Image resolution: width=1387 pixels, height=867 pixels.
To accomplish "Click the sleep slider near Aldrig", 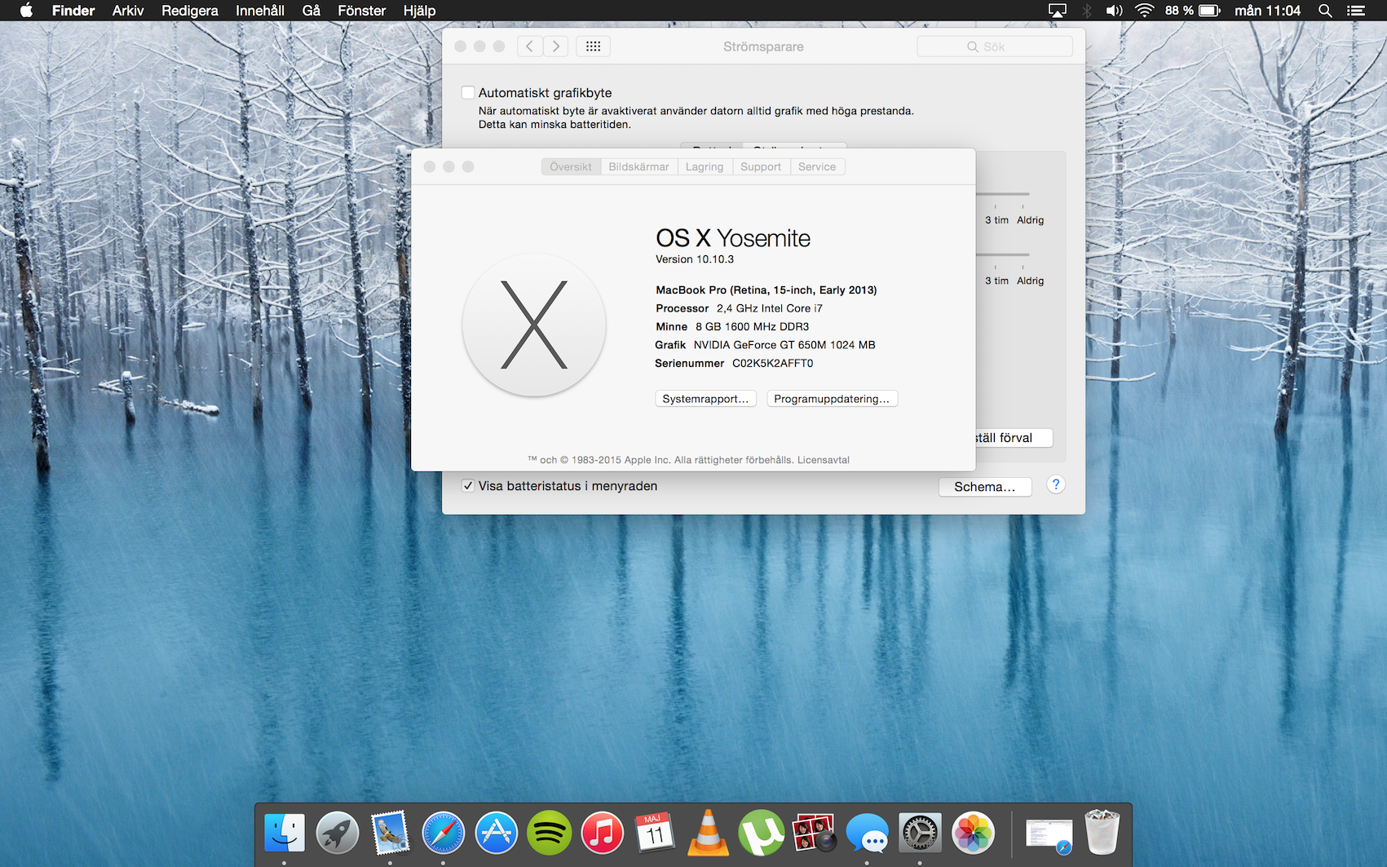I will pyautogui.click(x=1023, y=194).
